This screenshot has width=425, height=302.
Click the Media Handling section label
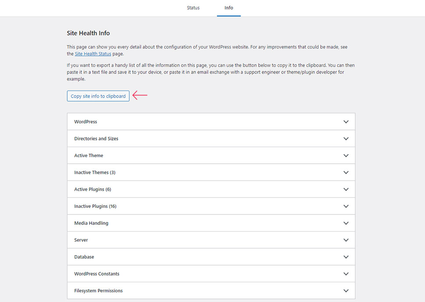tap(91, 223)
